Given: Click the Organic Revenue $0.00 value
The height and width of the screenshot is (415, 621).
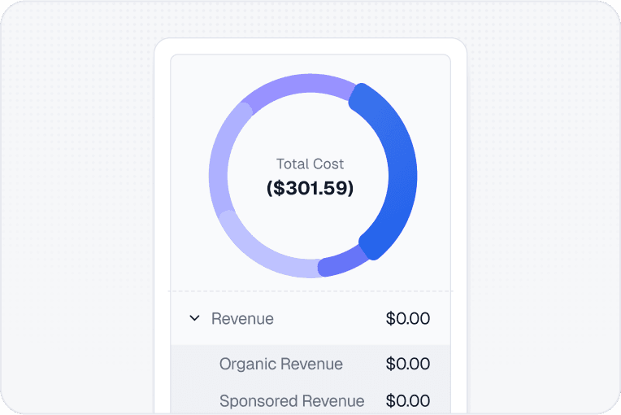Looking at the screenshot, I should 408,364.
